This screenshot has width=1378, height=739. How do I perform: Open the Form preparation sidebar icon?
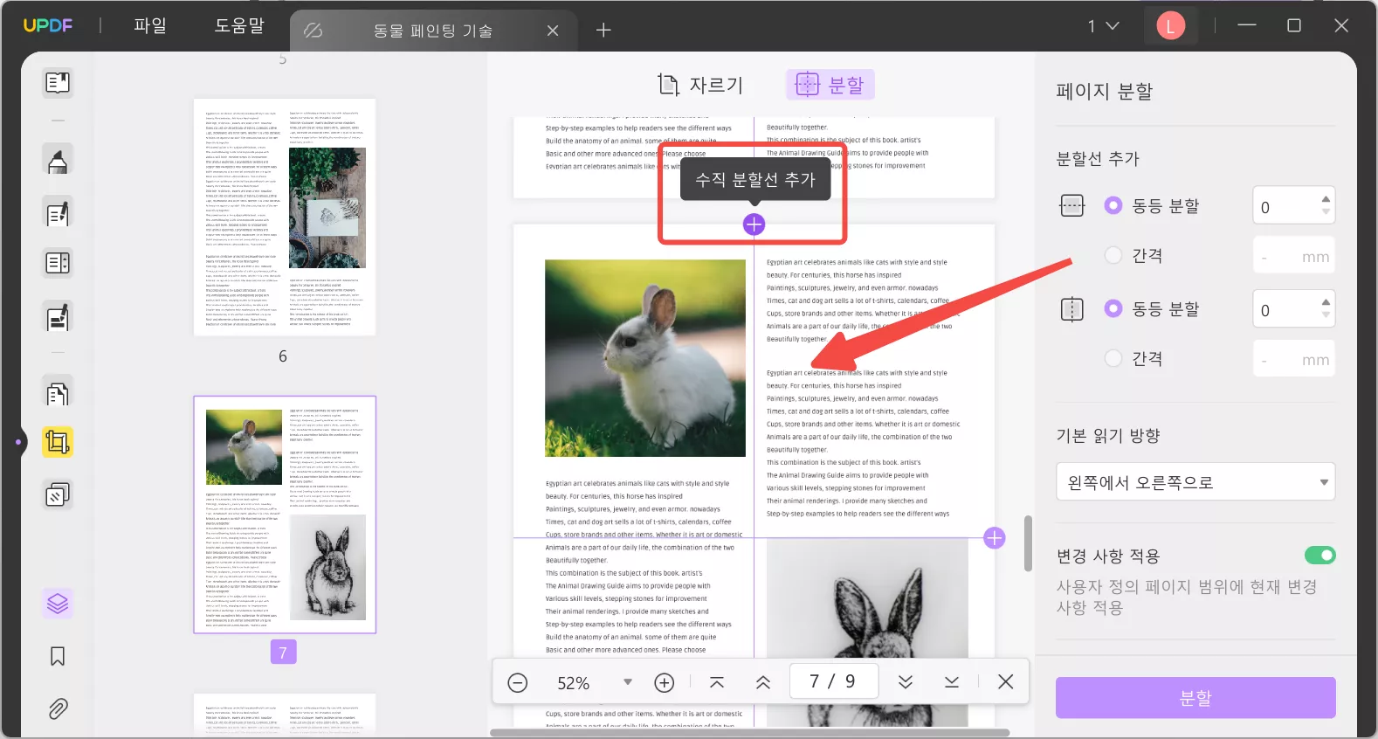click(x=58, y=263)
